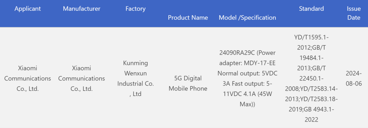The width and height of the screenshot is (368, 128).
Task: Click the Product Name column header
Action: [188, 18]
